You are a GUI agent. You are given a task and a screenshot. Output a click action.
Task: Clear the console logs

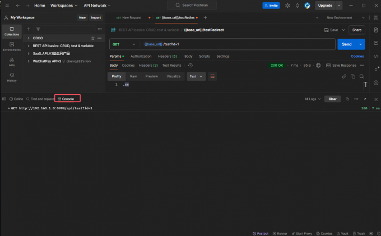pyautogui.click(x=333, y=99)
